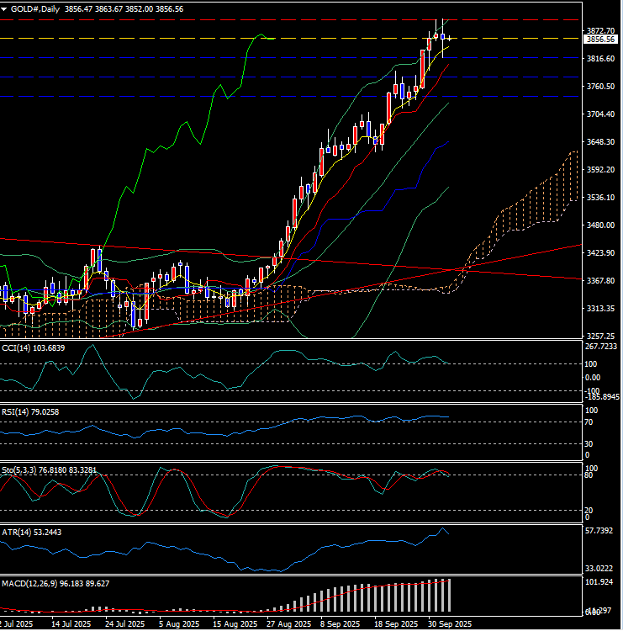Click the current price tag 3856.56
Image resolution: width=623 pixels, height=631 pixels.
point(600,39)
